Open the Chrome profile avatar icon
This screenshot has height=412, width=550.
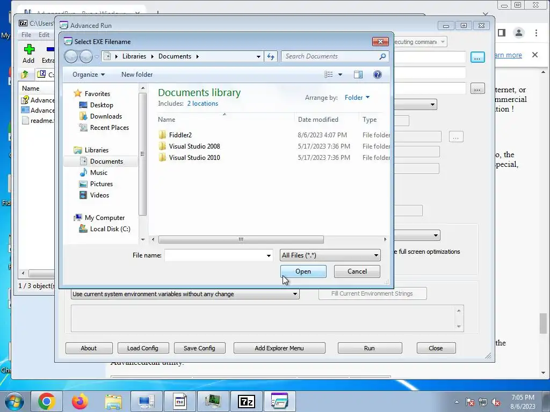tap(518, 33)
